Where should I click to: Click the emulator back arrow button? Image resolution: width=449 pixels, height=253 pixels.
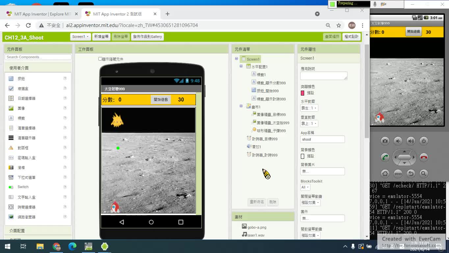[x=411, y=173]
